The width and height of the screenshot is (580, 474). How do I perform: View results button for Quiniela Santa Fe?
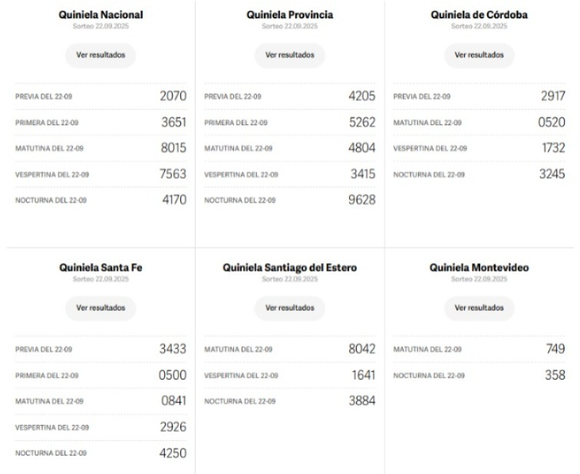coord(101,308)
